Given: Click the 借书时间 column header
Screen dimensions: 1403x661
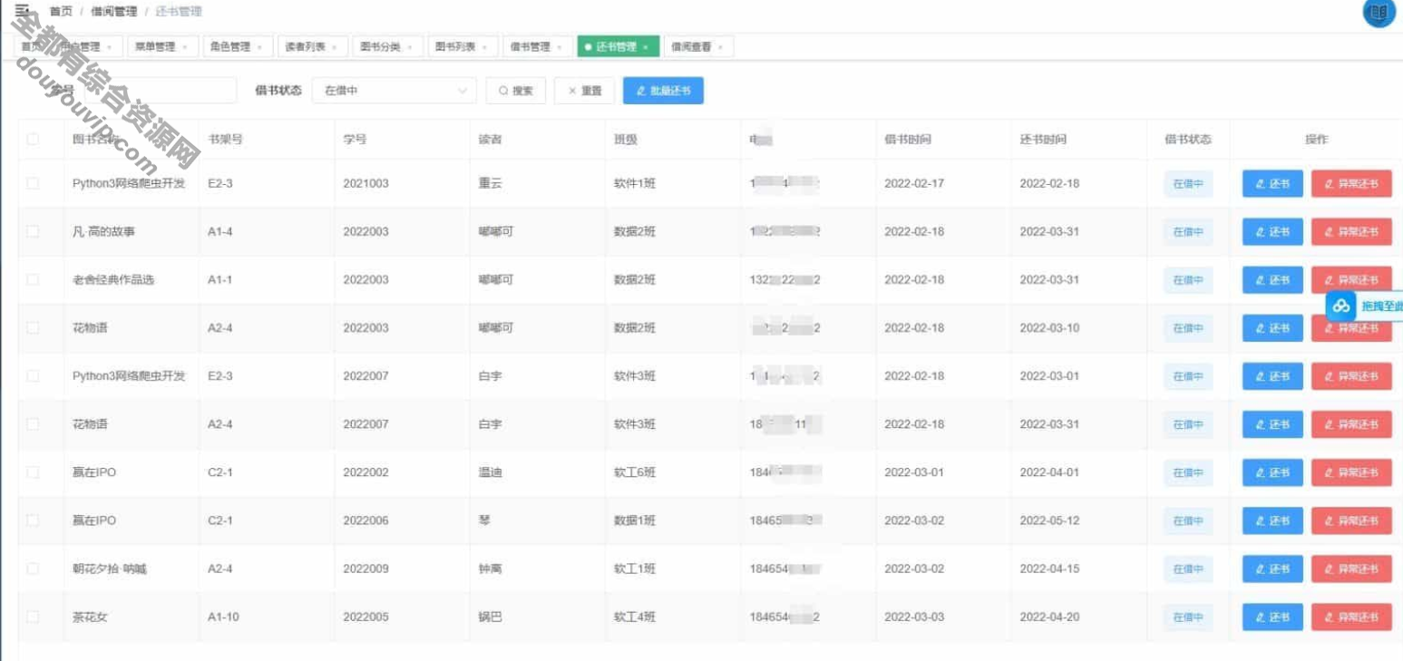Looking at the screenshot, I should click(x=908, y=140).
